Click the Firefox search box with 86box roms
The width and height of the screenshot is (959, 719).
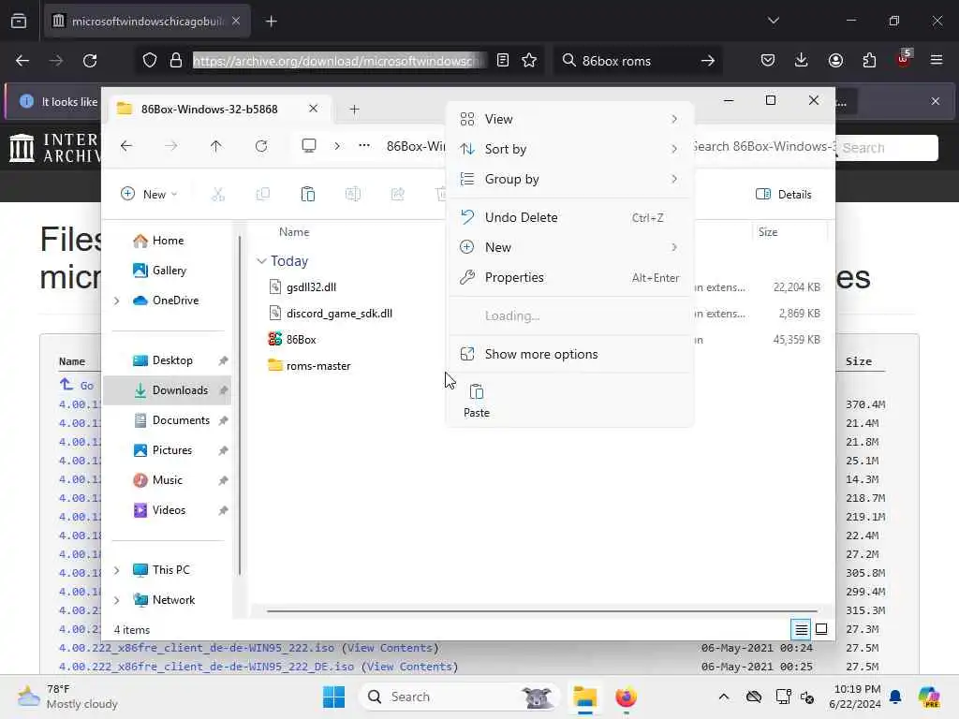637,61
